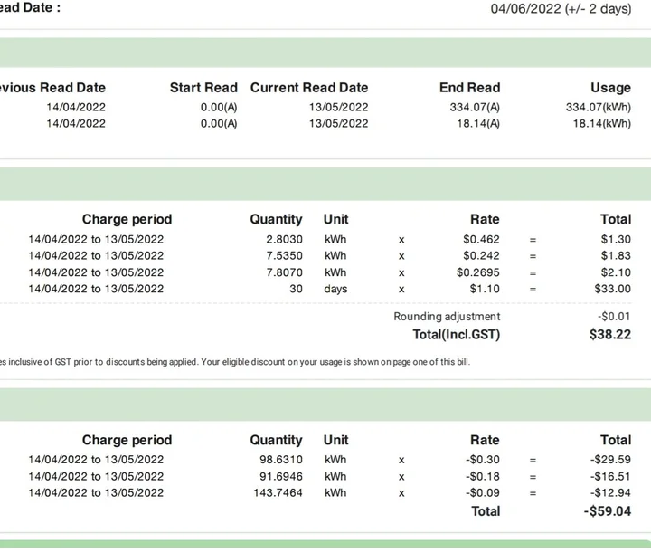Screen dimensions: 651x553
Task: Select the $0.462 rate value
Action: [x=481, y=240]
